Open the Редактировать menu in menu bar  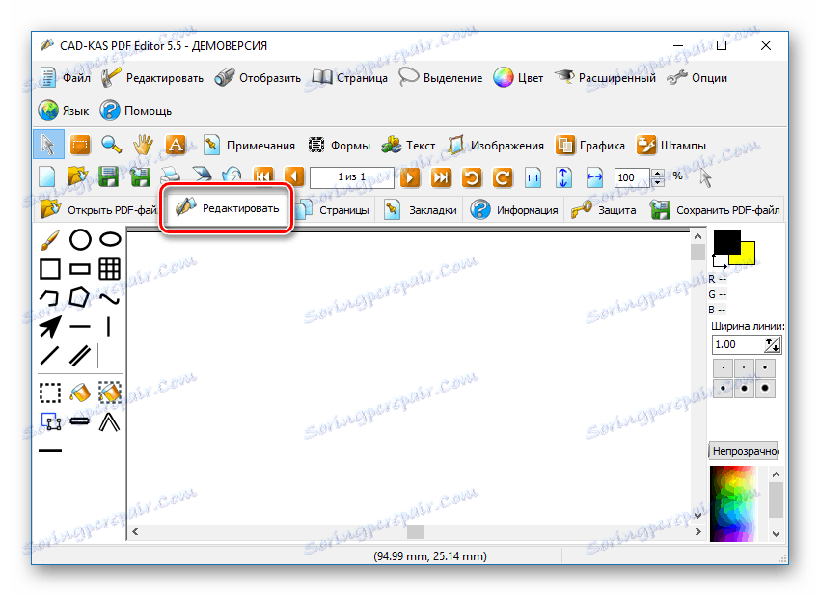click(x=152, y=78)
